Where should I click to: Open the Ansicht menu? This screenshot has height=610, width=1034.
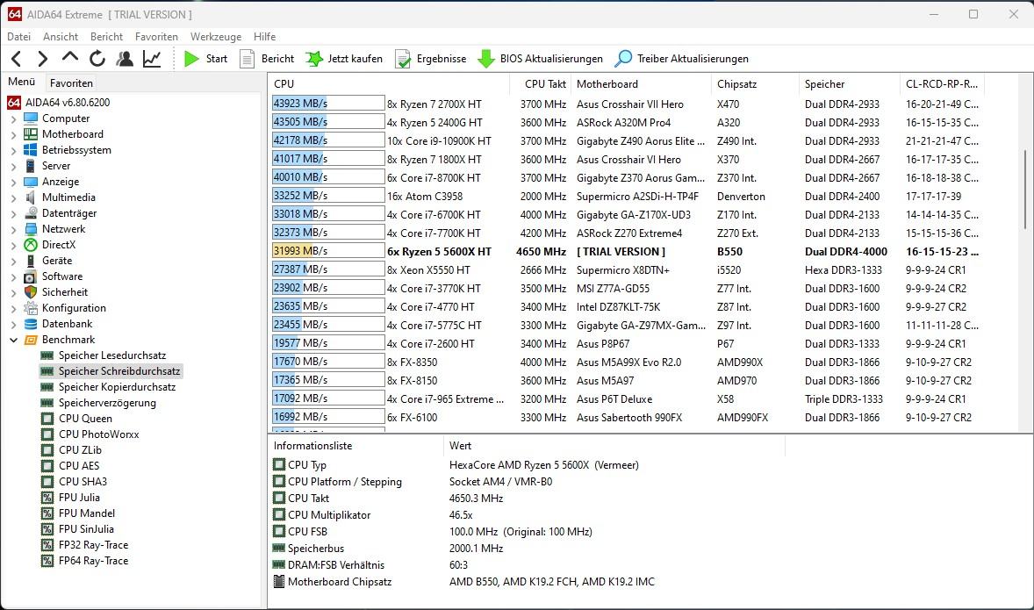tap(61, 37)
